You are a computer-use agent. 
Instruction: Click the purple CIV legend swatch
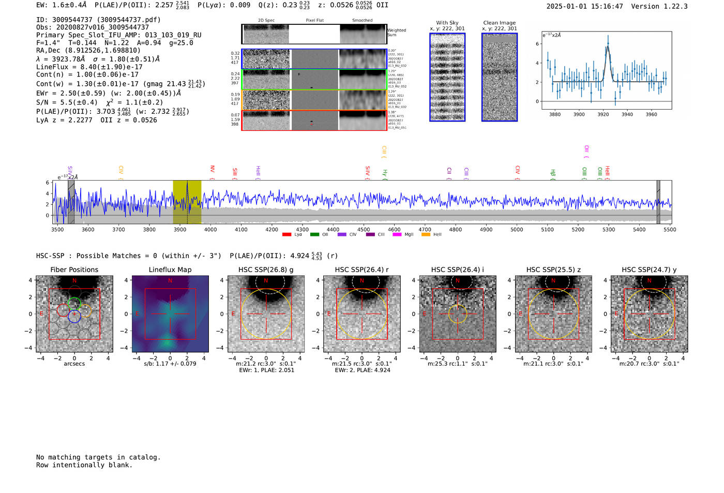pyautogui.click(x=342, y=234)
